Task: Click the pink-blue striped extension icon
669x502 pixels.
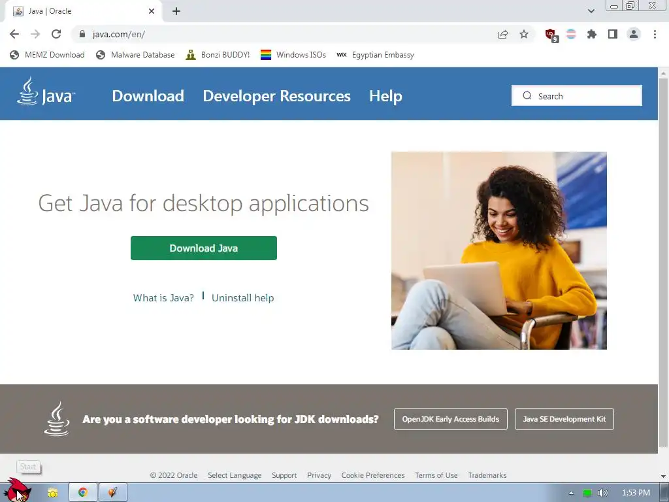Action: (571, 34)
